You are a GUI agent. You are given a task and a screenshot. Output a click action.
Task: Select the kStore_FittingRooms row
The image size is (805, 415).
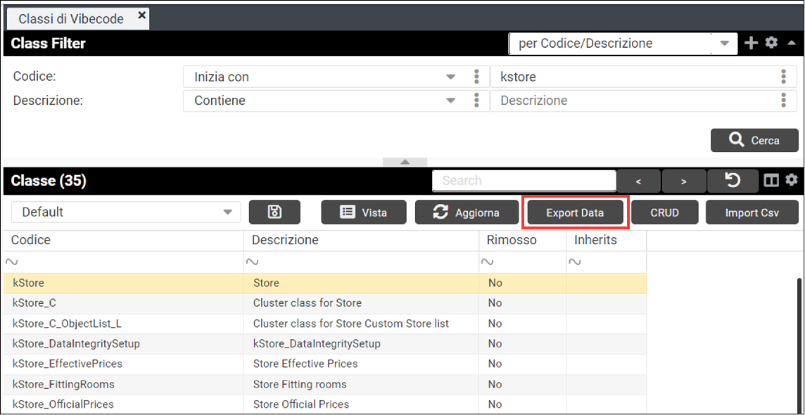tap(63, 384)
